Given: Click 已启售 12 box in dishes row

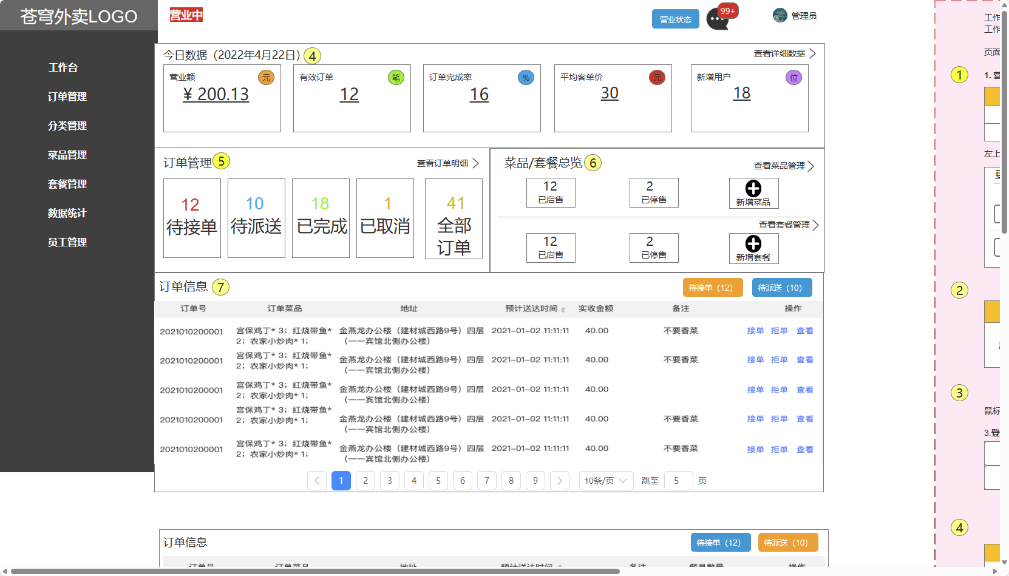Looking at the screenshot, I should 551,192.
